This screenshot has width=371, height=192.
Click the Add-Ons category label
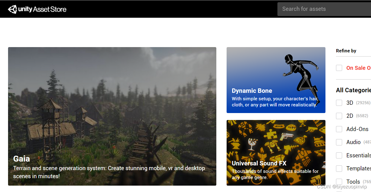coord(357,129)
